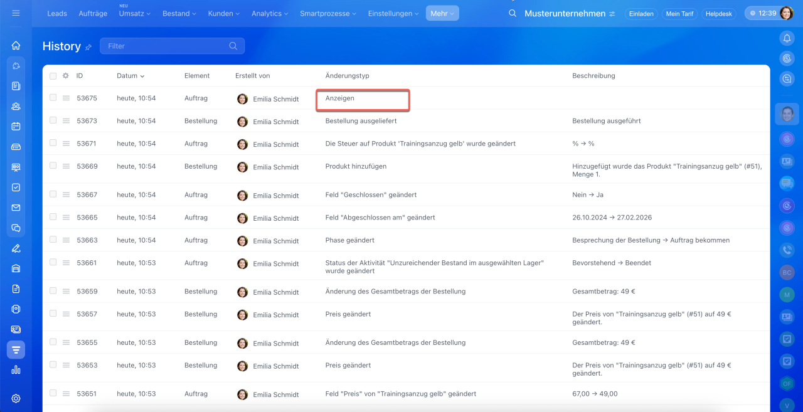Click the search magnifier in top bar
Viewport: 803px width, 412px height.
(513, 13)
